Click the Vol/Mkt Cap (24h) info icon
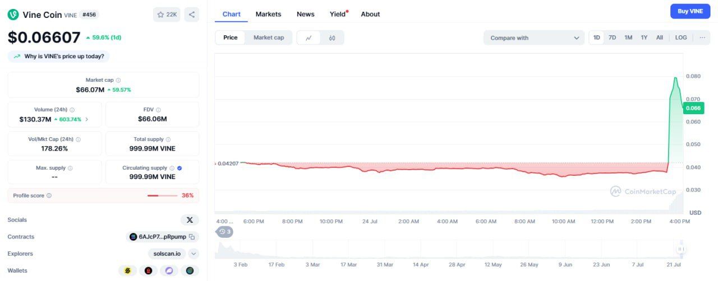 [x=78, y=139]
